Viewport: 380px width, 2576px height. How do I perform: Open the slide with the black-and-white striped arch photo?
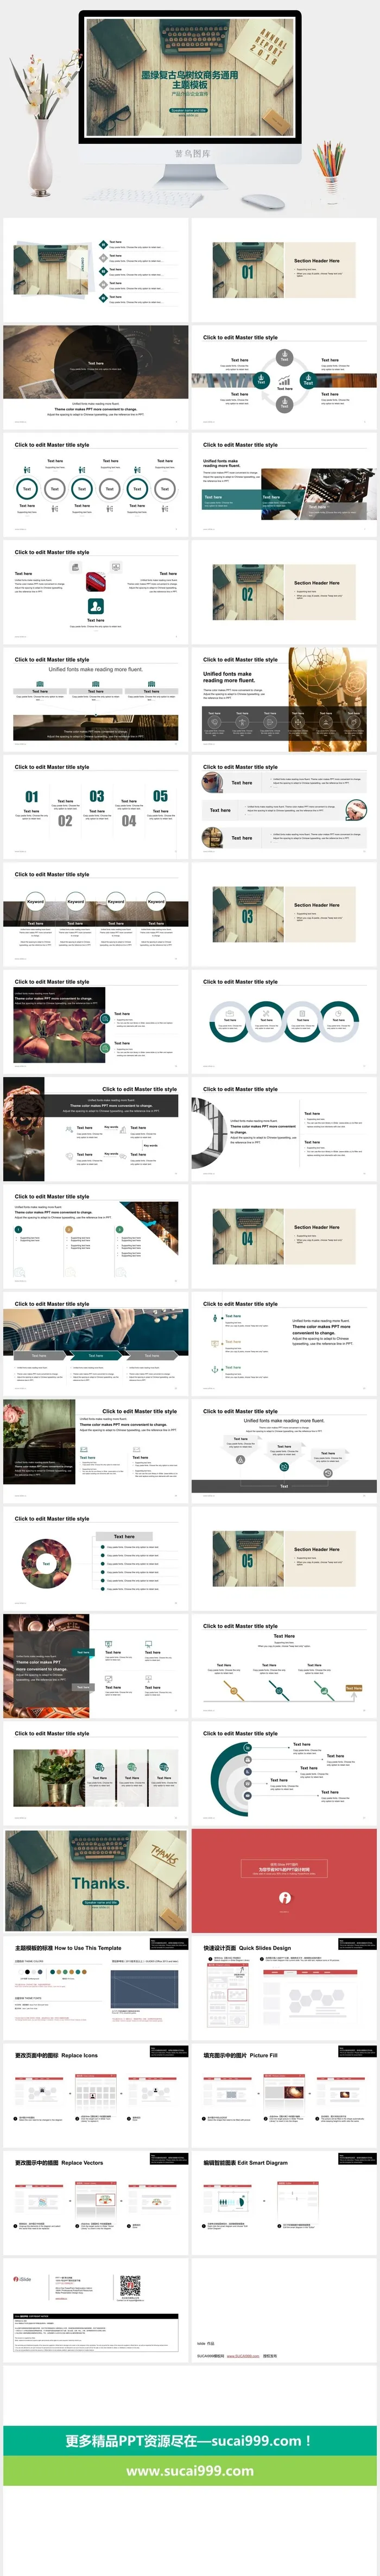point(284,1129)
